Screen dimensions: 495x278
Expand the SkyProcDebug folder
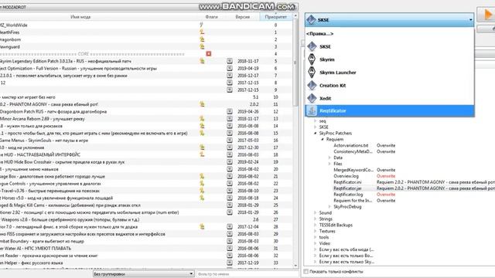coord(329,207)
